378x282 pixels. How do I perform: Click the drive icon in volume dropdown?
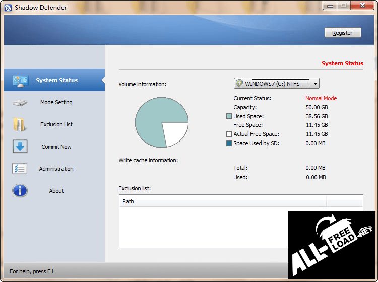[x=240, y=84]
